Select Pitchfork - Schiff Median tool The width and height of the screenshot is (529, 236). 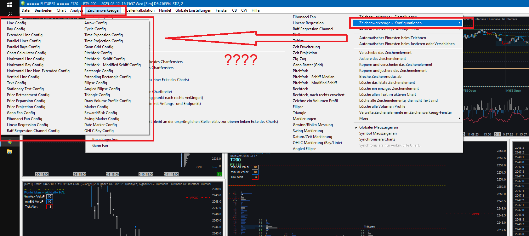pos(314,77)
